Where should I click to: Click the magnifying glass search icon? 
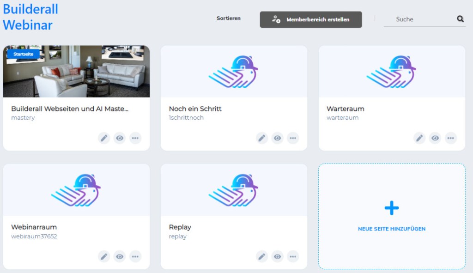[x=460, y=19]
